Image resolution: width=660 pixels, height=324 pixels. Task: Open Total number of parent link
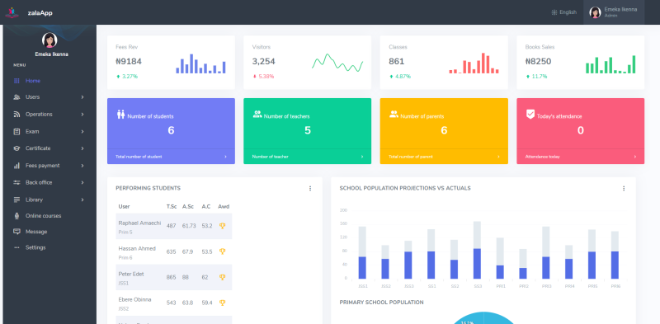pyautogui.click(x=444, y=157)
